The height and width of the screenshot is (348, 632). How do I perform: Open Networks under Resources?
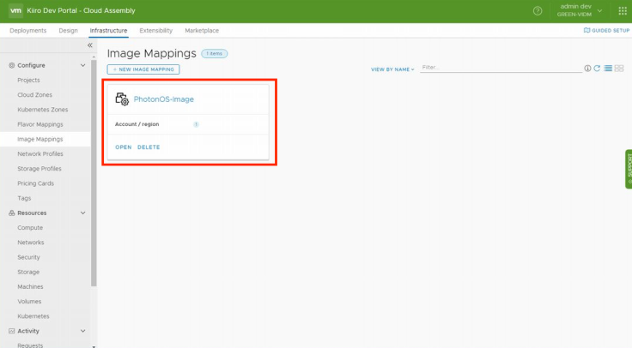pos(31,243)
